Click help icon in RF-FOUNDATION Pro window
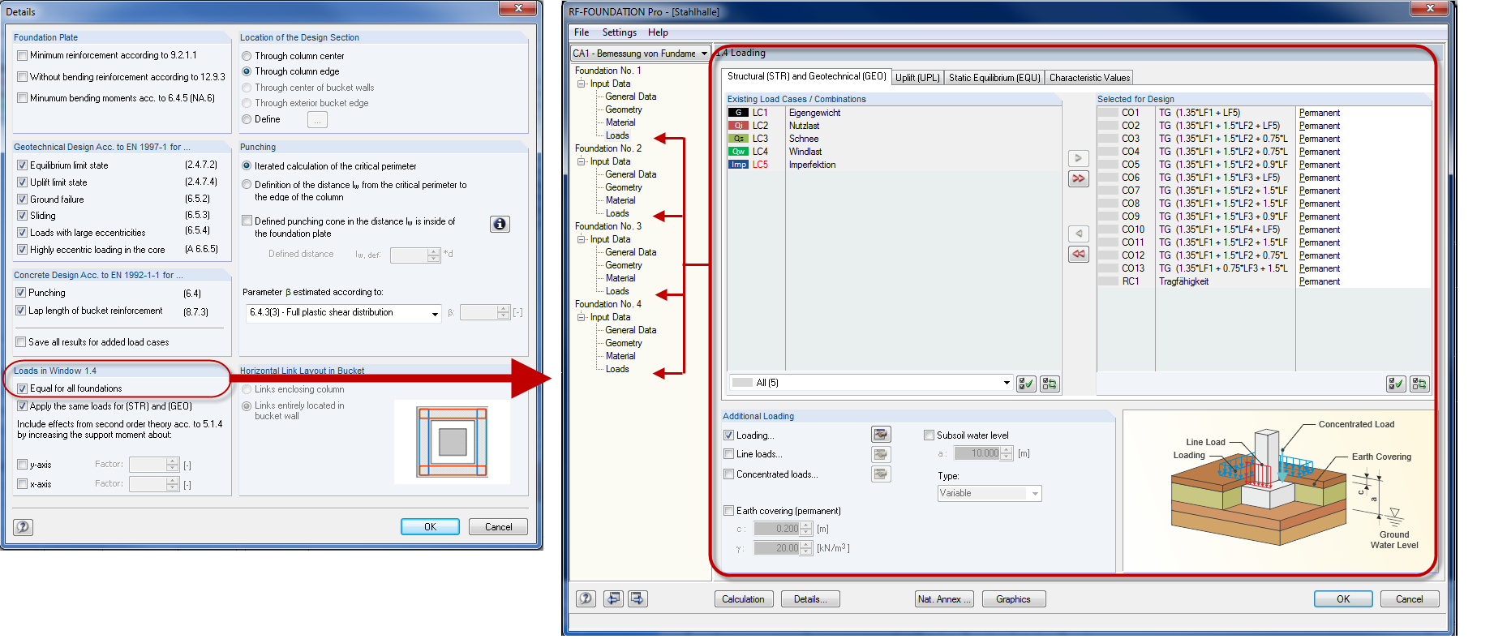 point(586,598)
